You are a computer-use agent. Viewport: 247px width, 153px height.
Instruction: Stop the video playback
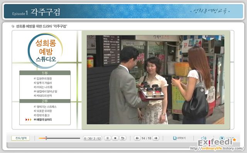[115, 138]
